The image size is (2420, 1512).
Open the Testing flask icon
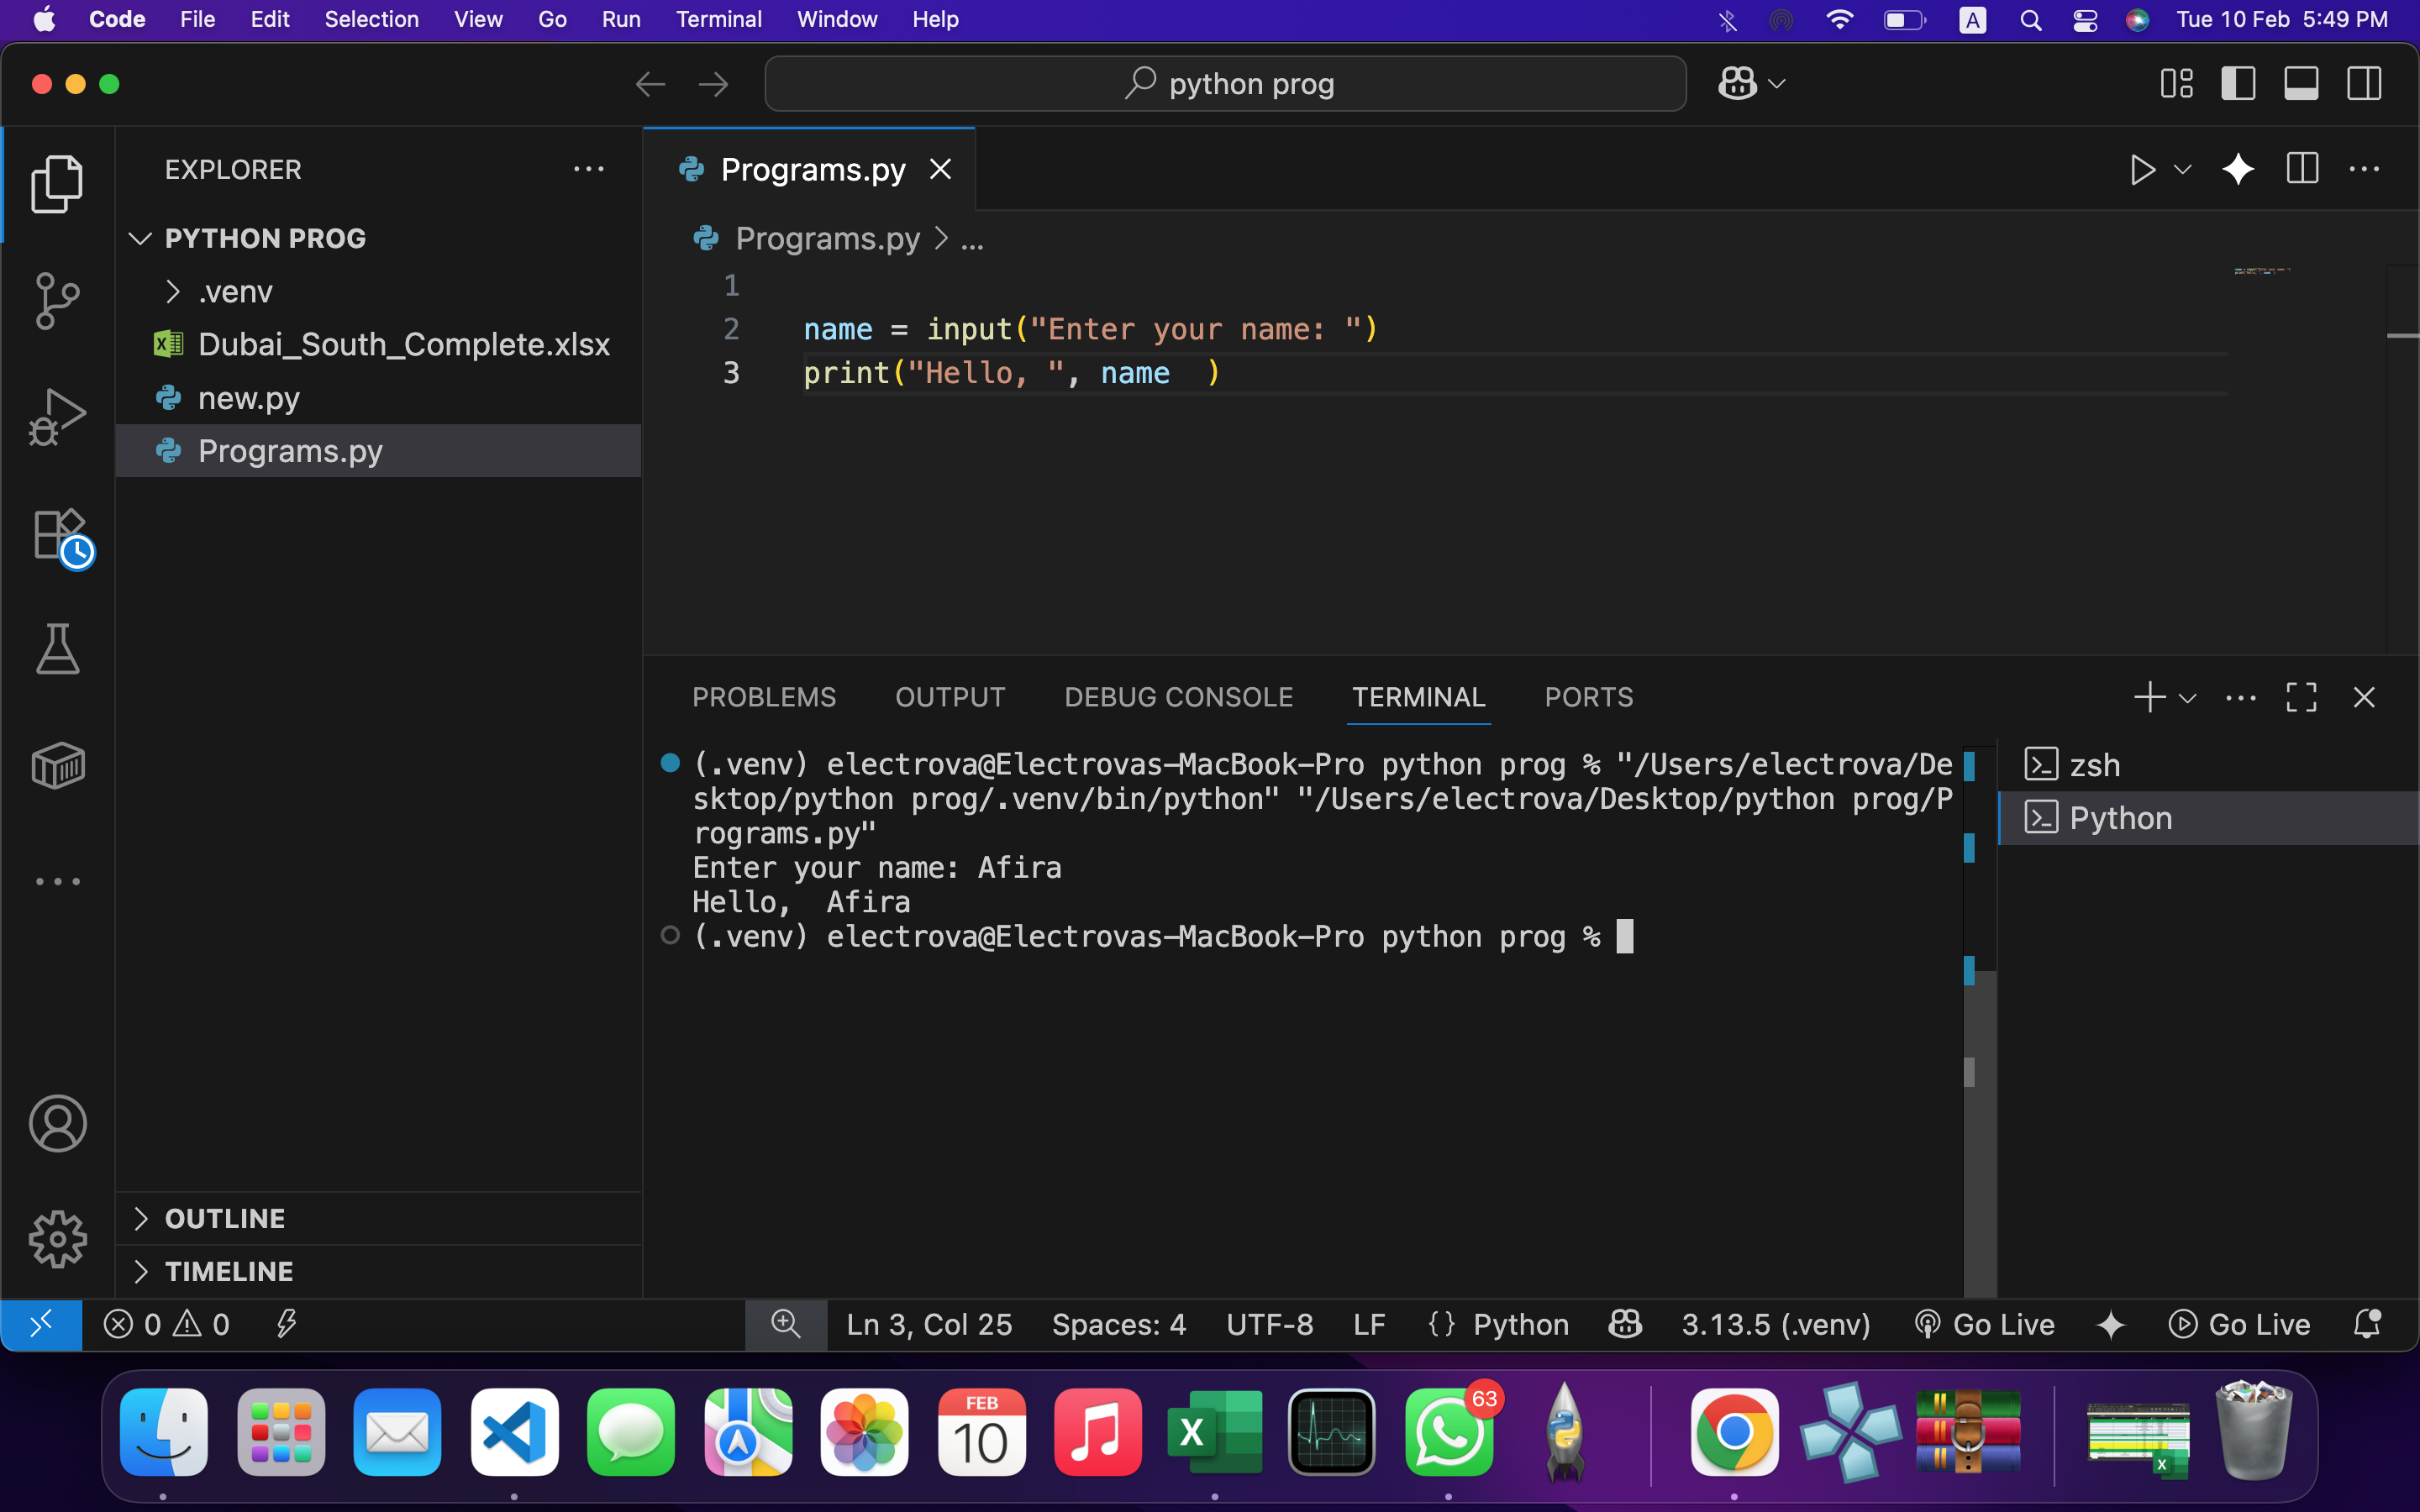(x=57, y=649)
